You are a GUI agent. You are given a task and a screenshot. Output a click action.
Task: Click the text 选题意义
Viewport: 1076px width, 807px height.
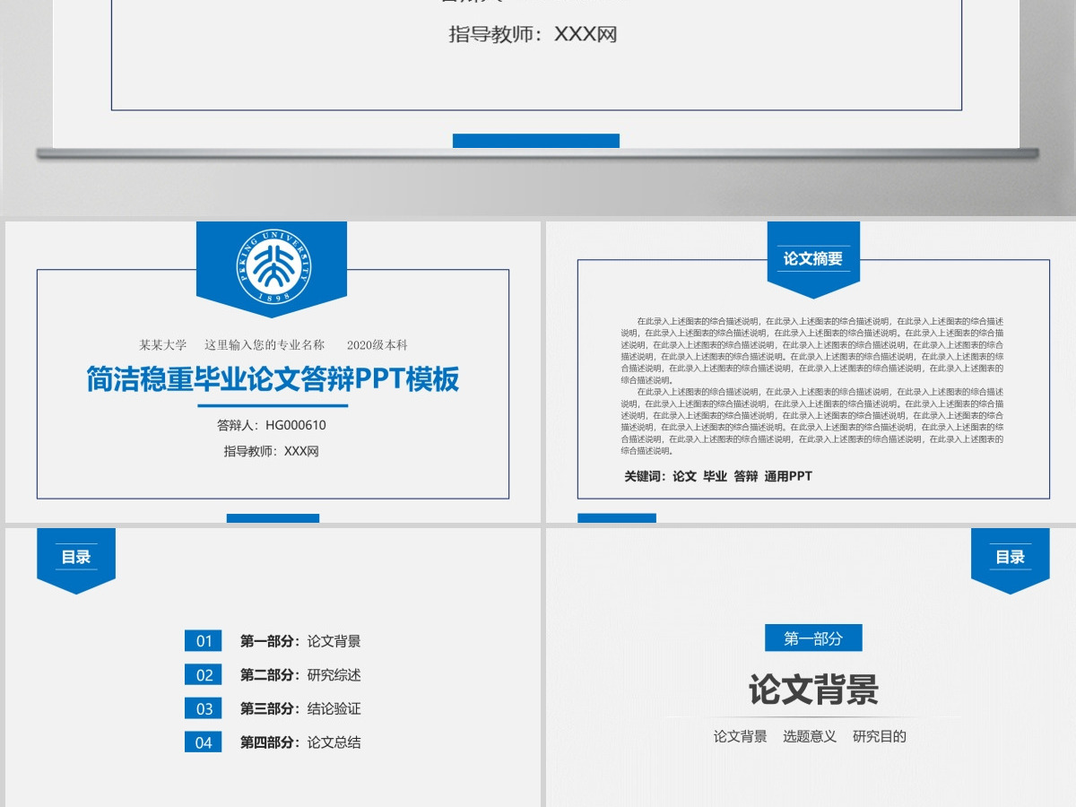click(x=810, y=736)
